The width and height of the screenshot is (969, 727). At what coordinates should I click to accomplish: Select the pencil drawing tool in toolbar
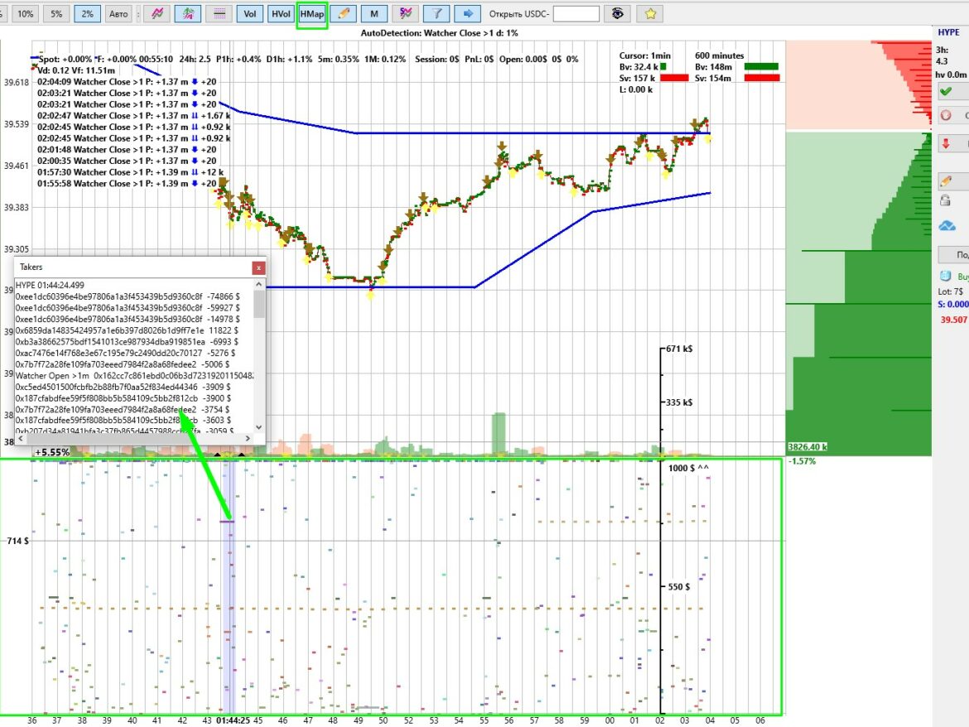tap(345, 14)
